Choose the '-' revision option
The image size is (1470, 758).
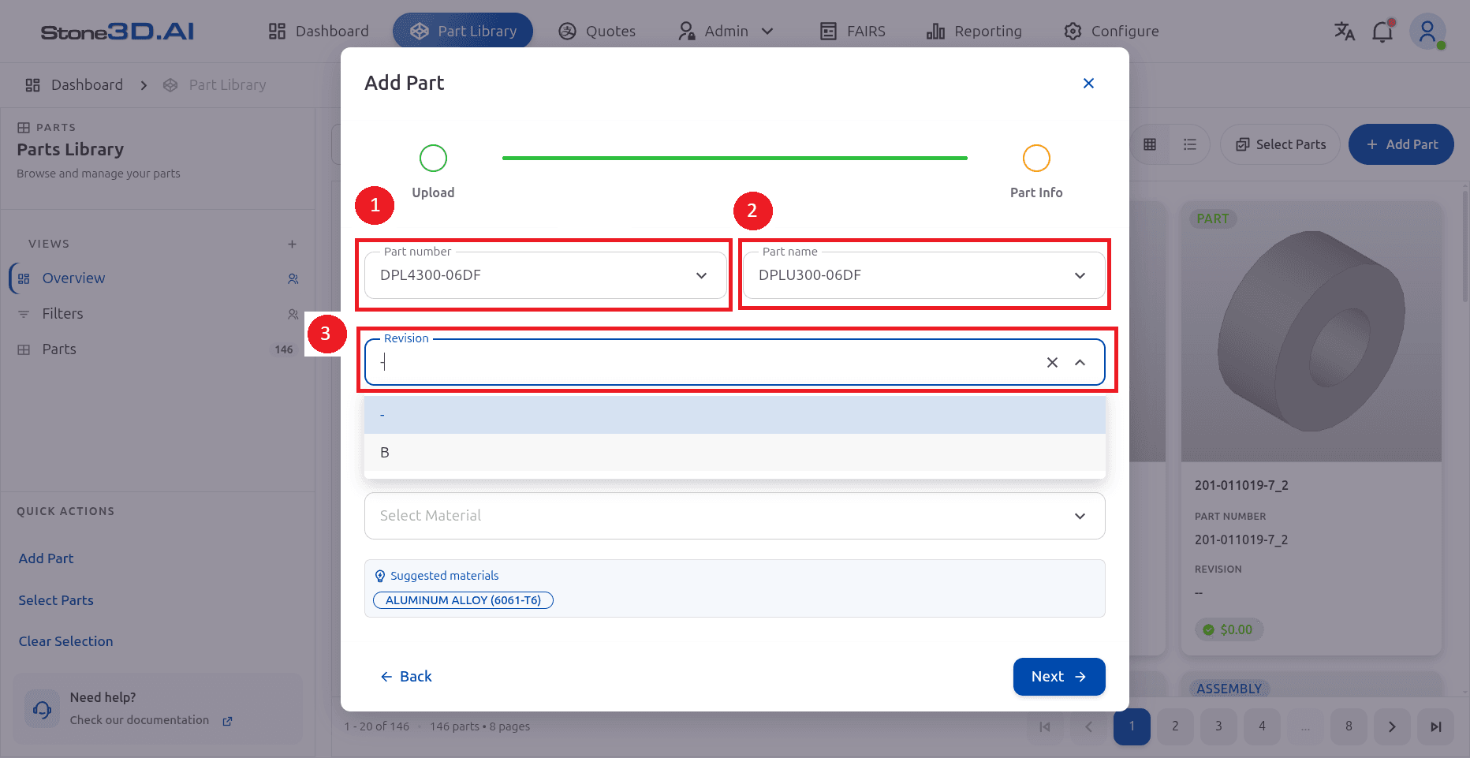click(734, 415)
